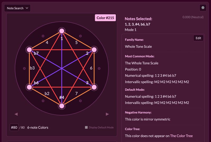Click 'The Whole Tone Scale' mode name
This screenshot has width=211, height=142.
(142, 63)
